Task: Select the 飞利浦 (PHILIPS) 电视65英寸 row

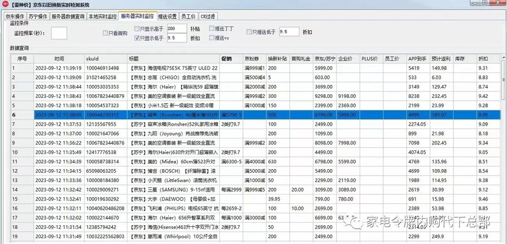Action: [255, 209]
